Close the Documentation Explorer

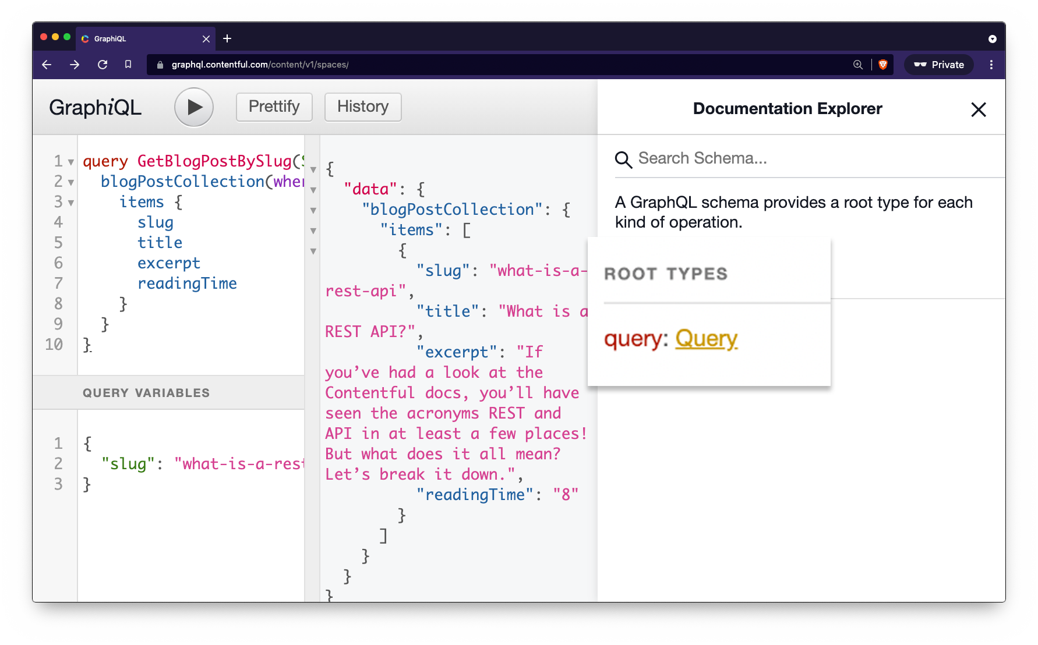point(978,109)
